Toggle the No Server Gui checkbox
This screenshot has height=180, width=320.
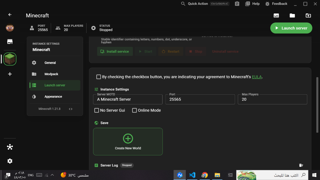(96, 110)
